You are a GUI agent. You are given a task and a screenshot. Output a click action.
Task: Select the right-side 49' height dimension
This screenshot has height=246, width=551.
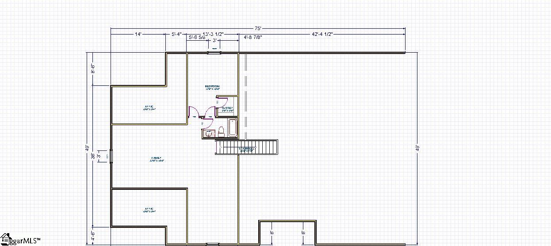click(x=417, y=148)
